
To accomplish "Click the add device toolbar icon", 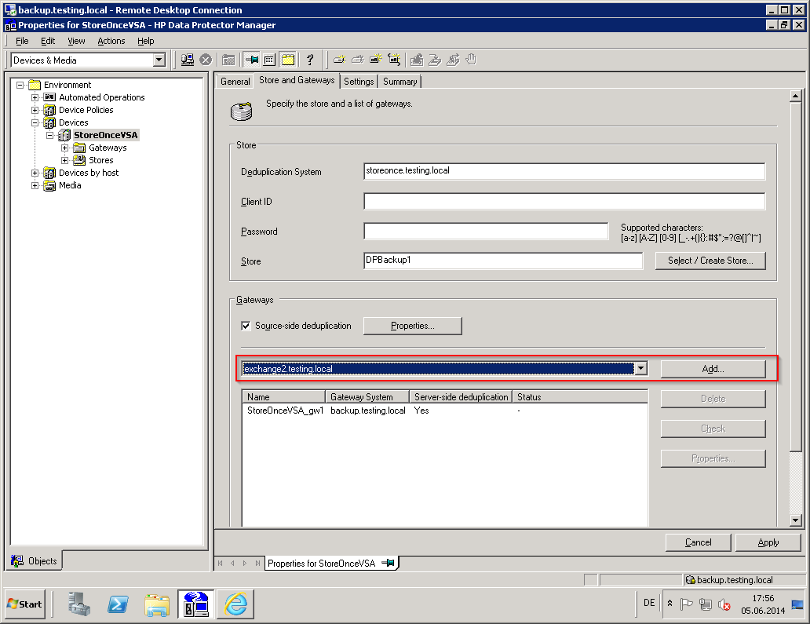I will pyautogui.click(x=339, y=60).
